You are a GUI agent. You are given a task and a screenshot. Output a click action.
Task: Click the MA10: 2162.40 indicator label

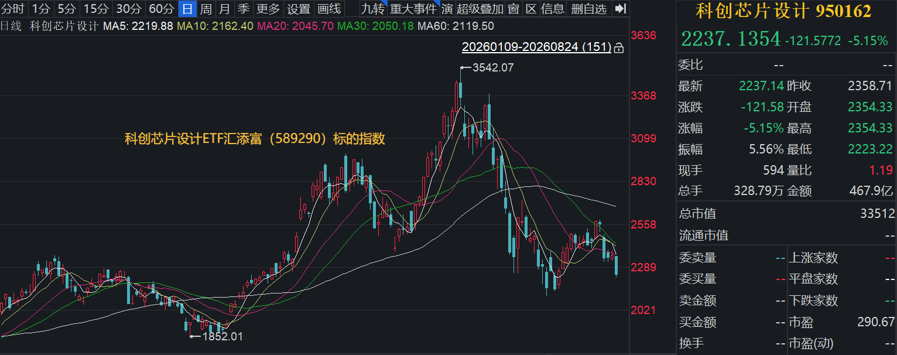tap(215, 26)
